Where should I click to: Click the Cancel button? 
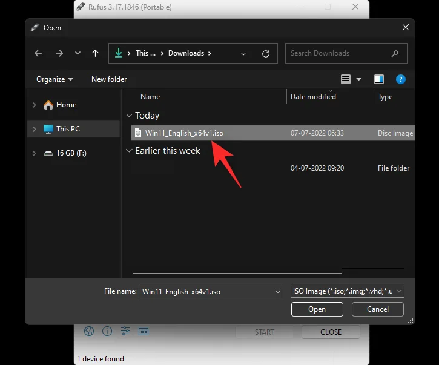pos(378,309)
